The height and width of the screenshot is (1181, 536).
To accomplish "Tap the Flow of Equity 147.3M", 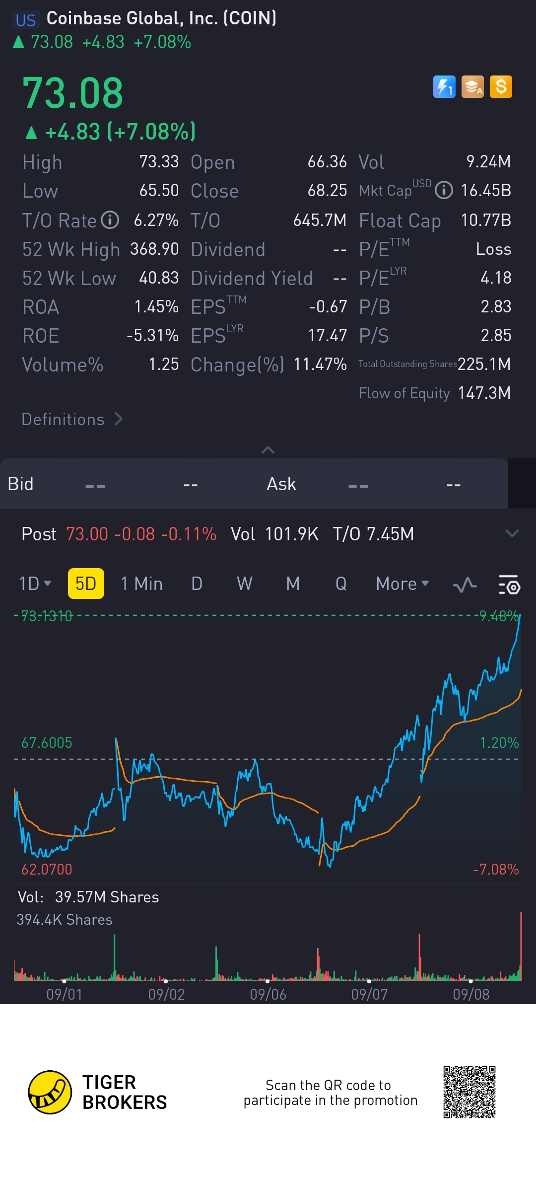I will (x=484, y=393).
